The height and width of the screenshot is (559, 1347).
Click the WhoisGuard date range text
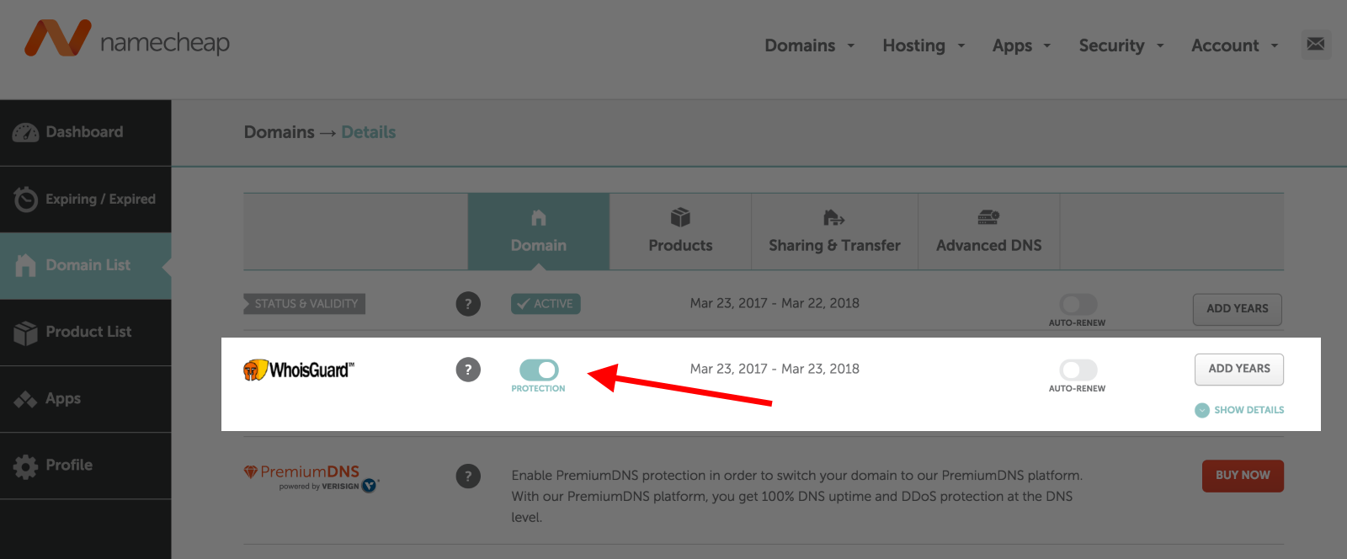[x=775, y=369]
